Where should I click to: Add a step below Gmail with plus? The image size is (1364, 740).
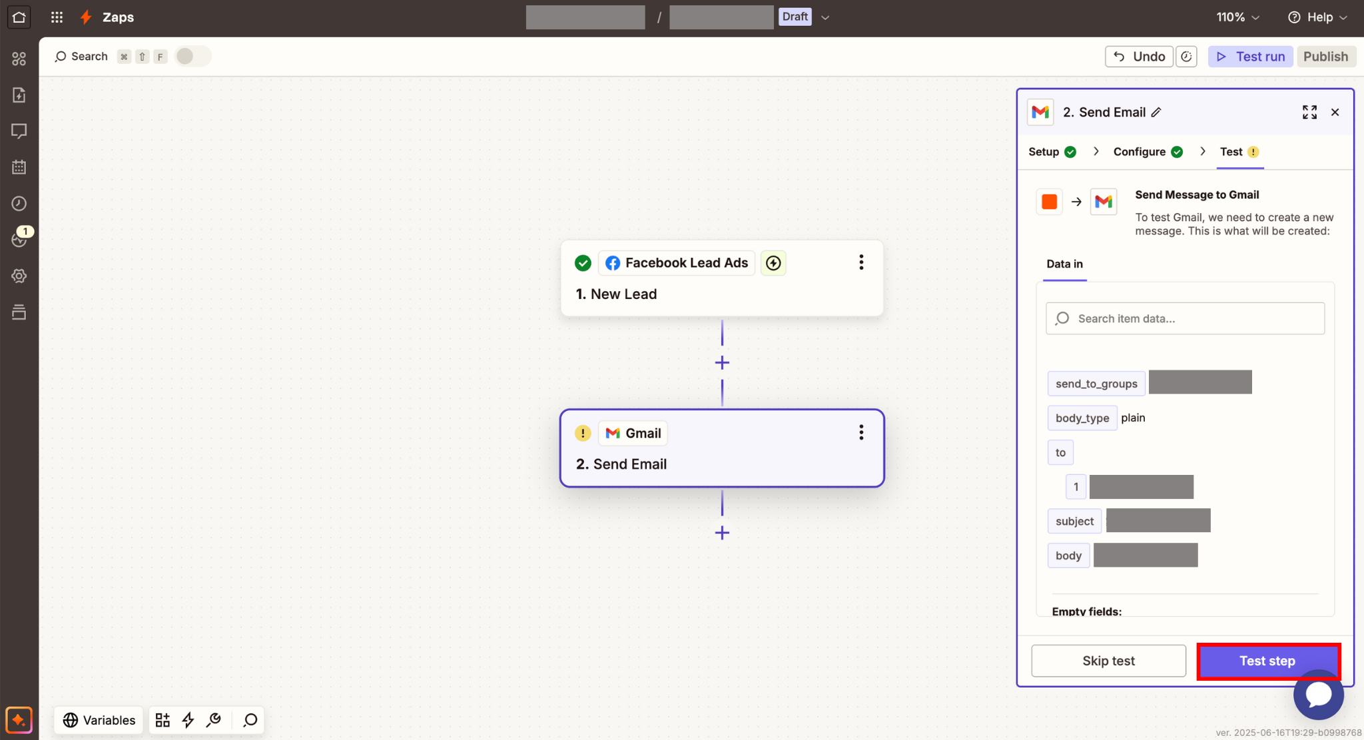coord(722,533)
